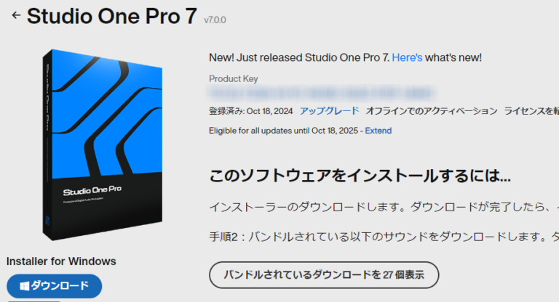
Task: Show the 27 bundled downloads
Action: pos(324,275)
